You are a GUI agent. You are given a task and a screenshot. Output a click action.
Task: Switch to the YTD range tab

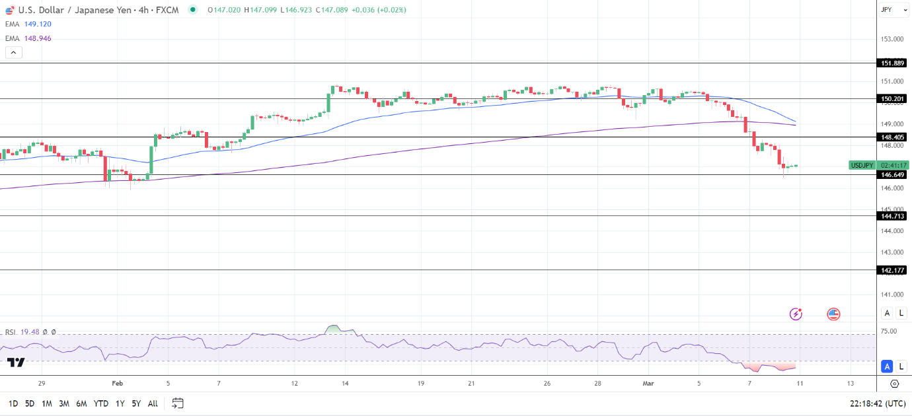101,402
